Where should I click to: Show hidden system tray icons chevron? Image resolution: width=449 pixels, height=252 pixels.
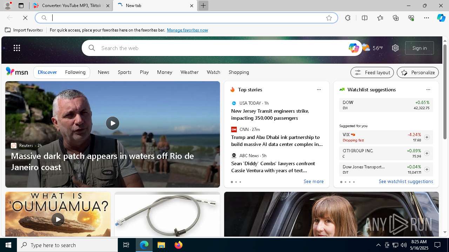point(378,245)
